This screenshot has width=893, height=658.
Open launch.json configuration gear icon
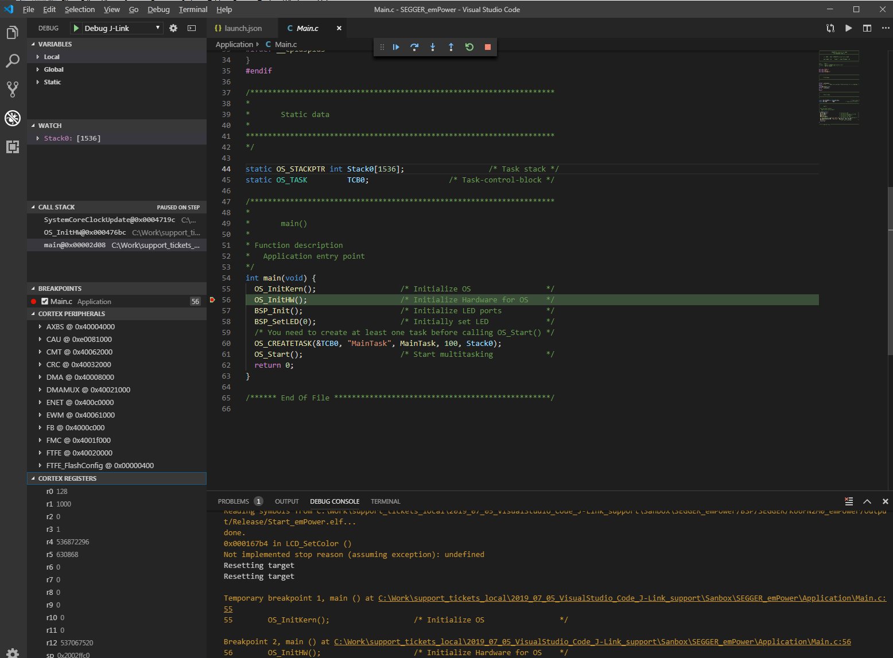click(x=173, y=28)
